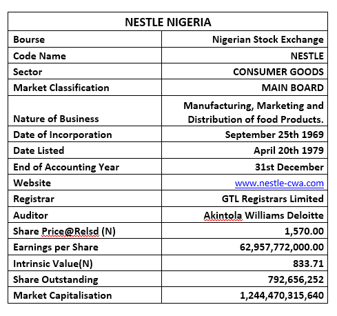Click the Manufacturing, Marketing and Distribution text
Viewport: 337px width, 316px height.
point(254,112)
